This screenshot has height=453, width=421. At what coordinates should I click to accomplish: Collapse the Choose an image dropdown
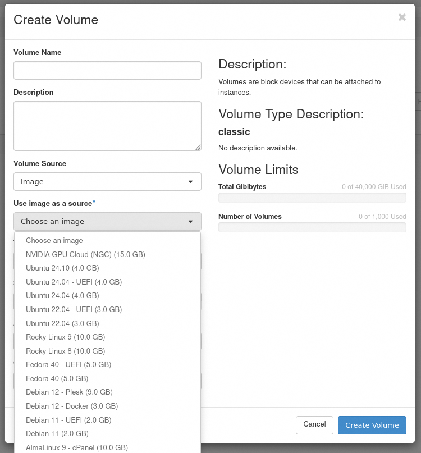point(107,222)
